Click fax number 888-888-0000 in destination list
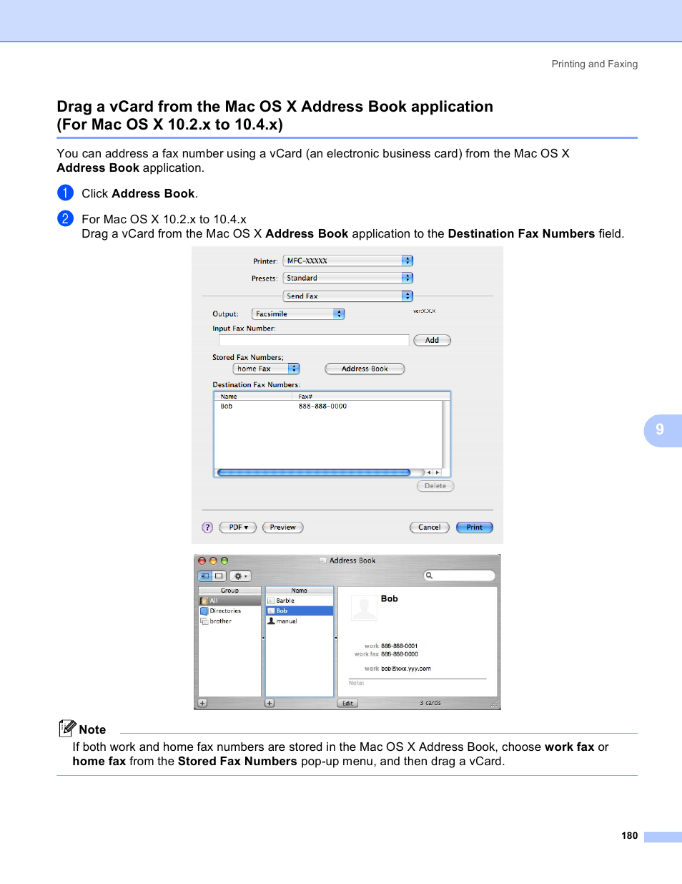The height and width of the screenshot is (884, 682). pyautogui.click(x=322, y=406)
